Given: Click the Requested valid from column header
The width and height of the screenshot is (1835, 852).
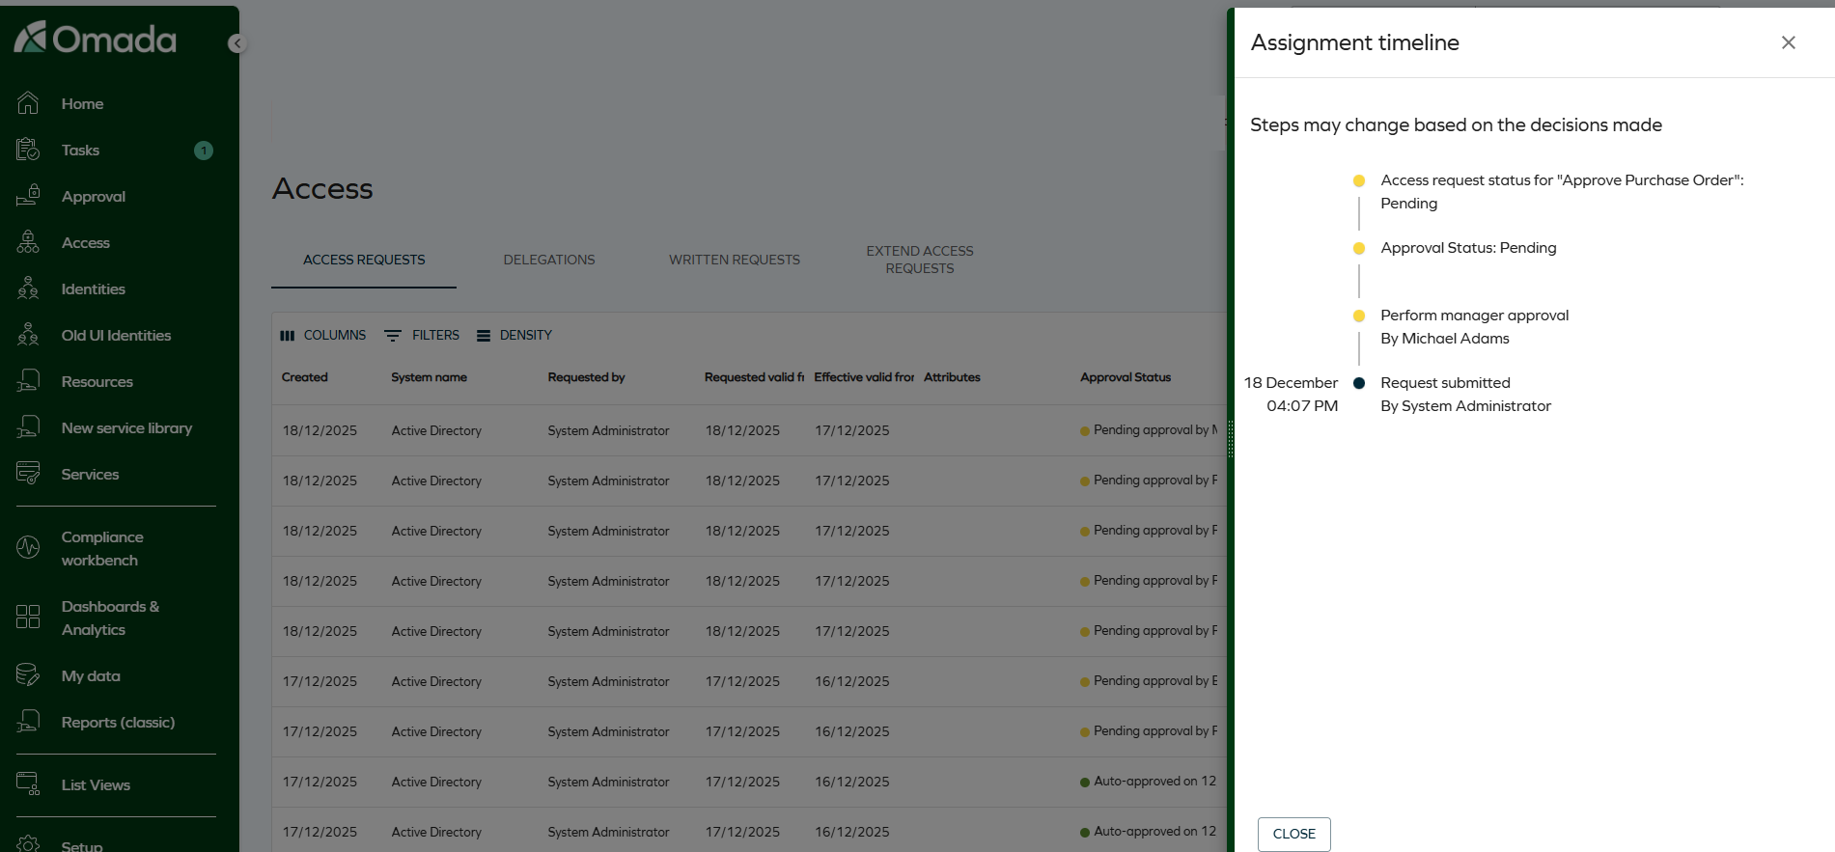Looking at the screenshot, I should point(754,377).
